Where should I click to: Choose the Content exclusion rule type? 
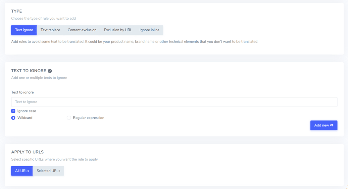82,30
